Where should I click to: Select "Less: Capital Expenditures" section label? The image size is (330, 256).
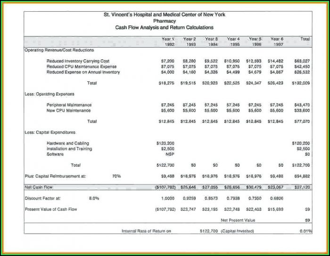pyautogui.click(x=50, y=132)
